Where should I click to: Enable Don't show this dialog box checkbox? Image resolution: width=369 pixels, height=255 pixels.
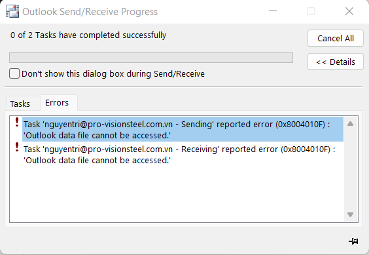click(x=14, y=73)
